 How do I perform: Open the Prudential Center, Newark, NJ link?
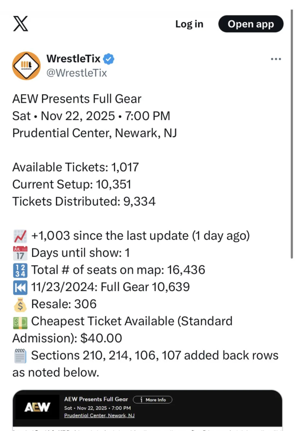99,416
